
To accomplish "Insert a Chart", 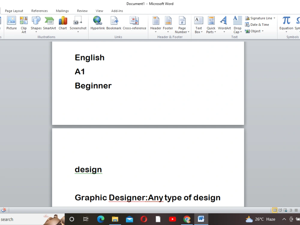I will (x=63, y=23).
